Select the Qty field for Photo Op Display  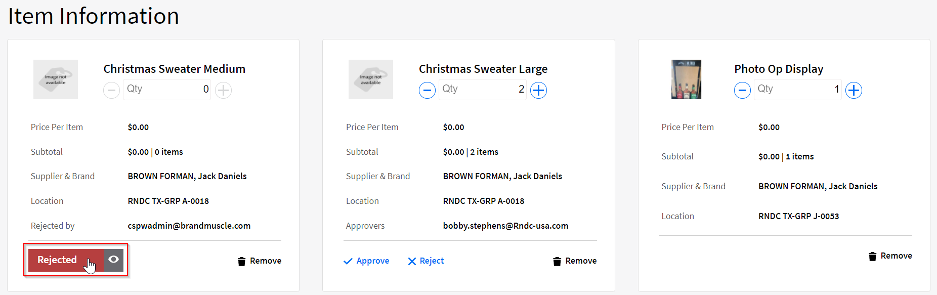tap(797, 90)
